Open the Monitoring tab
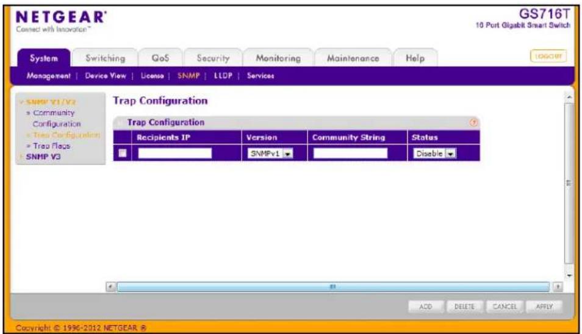The image size is (582, 334). click(278, 58)
